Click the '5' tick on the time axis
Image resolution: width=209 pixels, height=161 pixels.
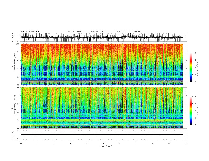[x=103, y=143]
